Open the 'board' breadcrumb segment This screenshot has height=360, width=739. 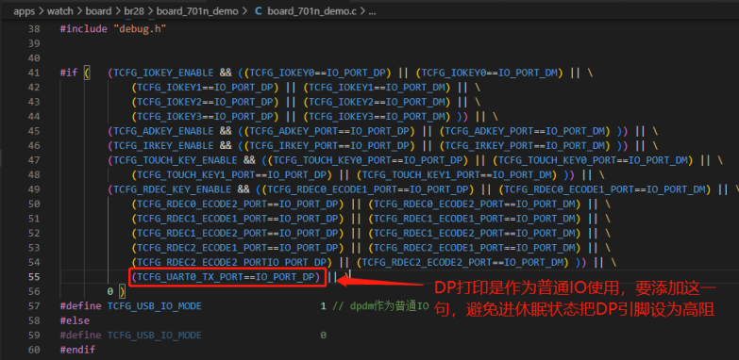[98, 11]
